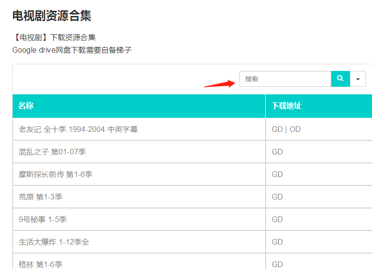Select the 老友记.全十季.1994-2004 row name
This screenshot has height=269, width=372.
pos(78,129)
